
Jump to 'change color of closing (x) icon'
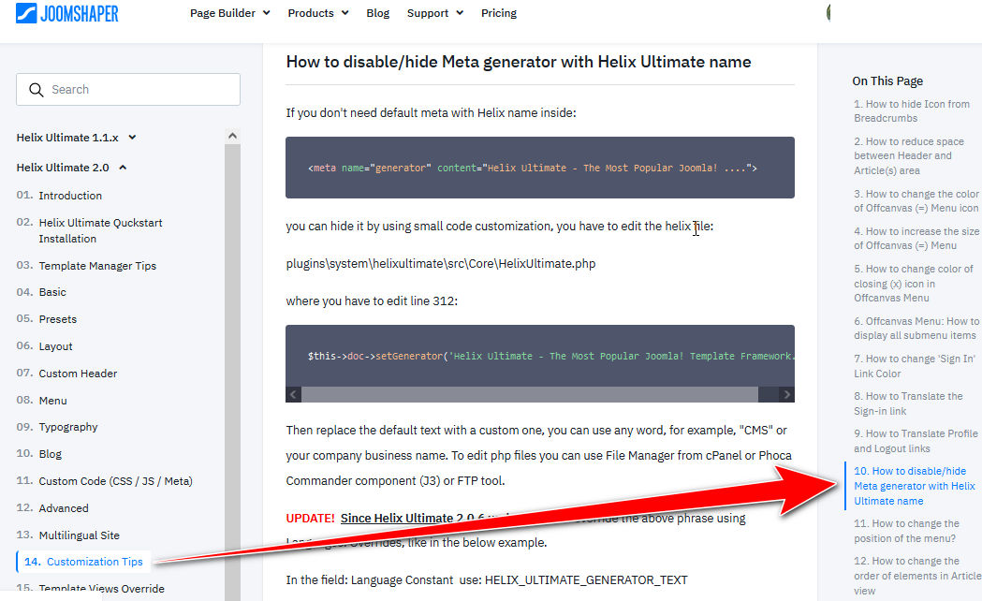[913, 284]
